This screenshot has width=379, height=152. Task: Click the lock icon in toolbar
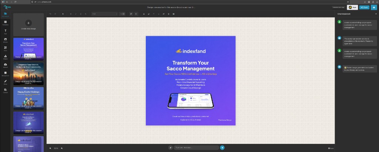click(144, 14)
